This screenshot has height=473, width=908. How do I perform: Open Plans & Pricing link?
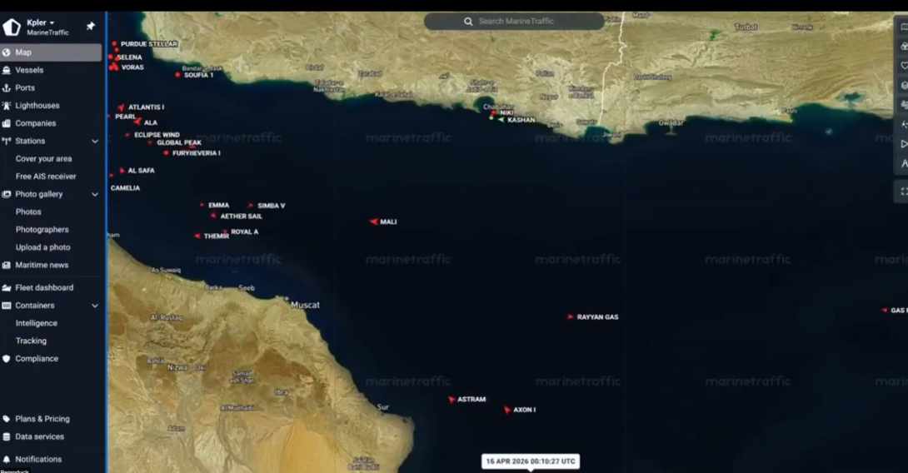42,419
